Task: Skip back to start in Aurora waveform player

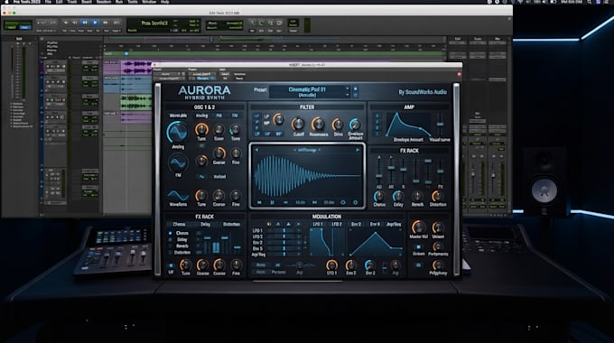Action: tap(259, 202)
